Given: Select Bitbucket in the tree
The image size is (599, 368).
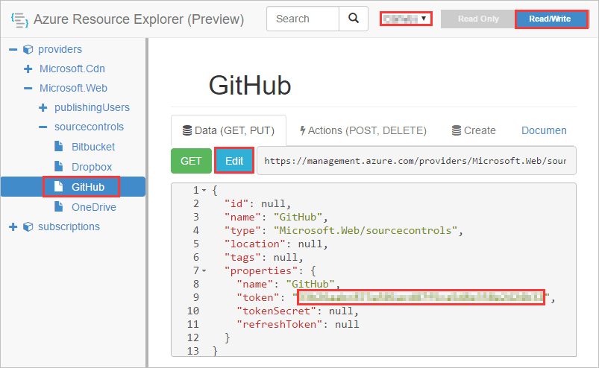Looking at the screenshot, I should pyautogui.click(x=93, y=147).
